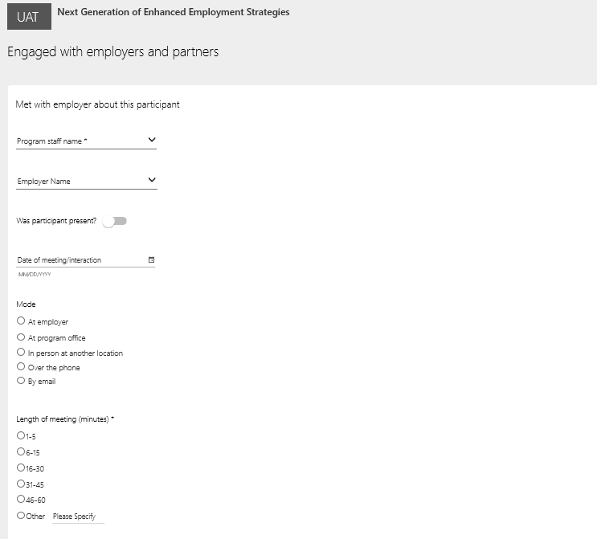This screenshot has width=597, height=539.
Task: Choose 1-5 minutes meeting length
Action: (21, 435)
